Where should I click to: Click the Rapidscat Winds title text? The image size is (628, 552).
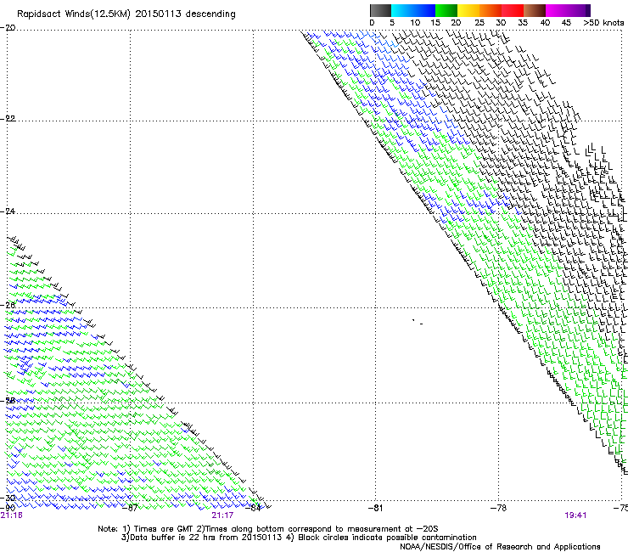(x=126, y=14)
